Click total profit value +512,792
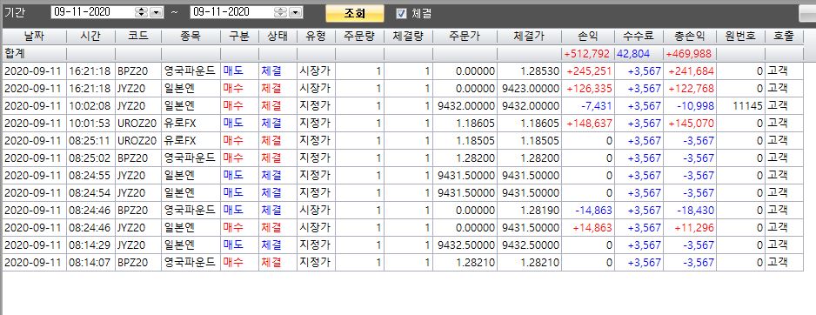The width and height of the screenshot is (816, 315). [586, 54]
